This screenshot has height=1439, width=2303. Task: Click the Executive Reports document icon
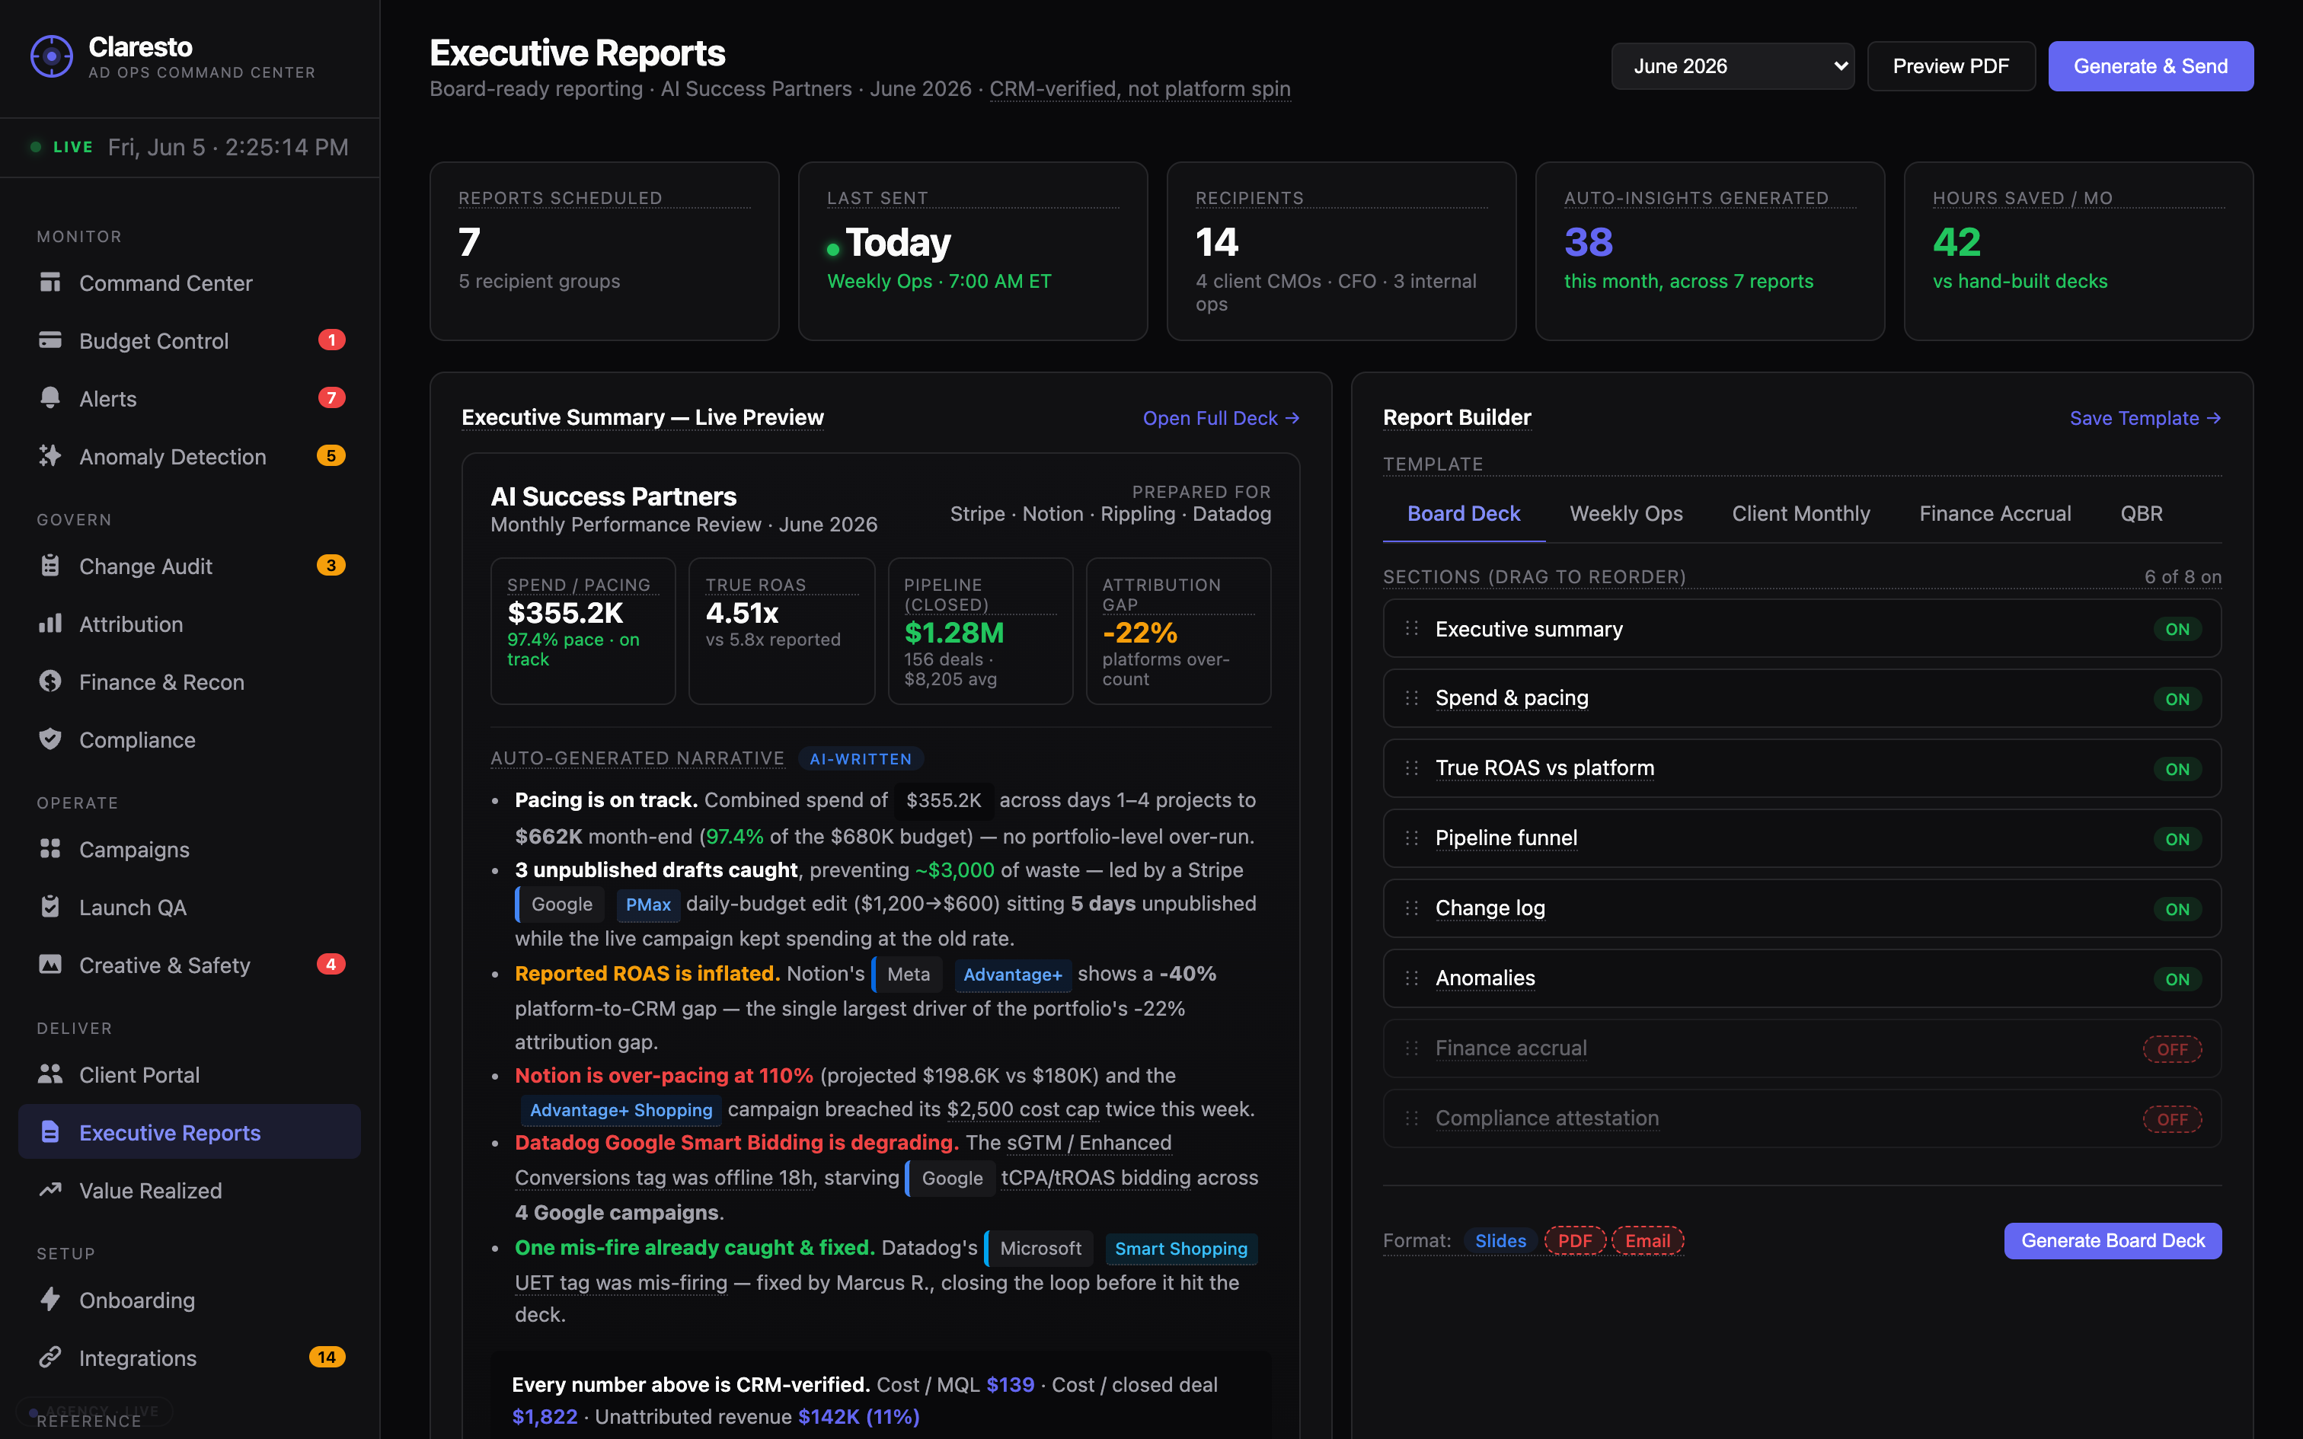click(50, 1131)
